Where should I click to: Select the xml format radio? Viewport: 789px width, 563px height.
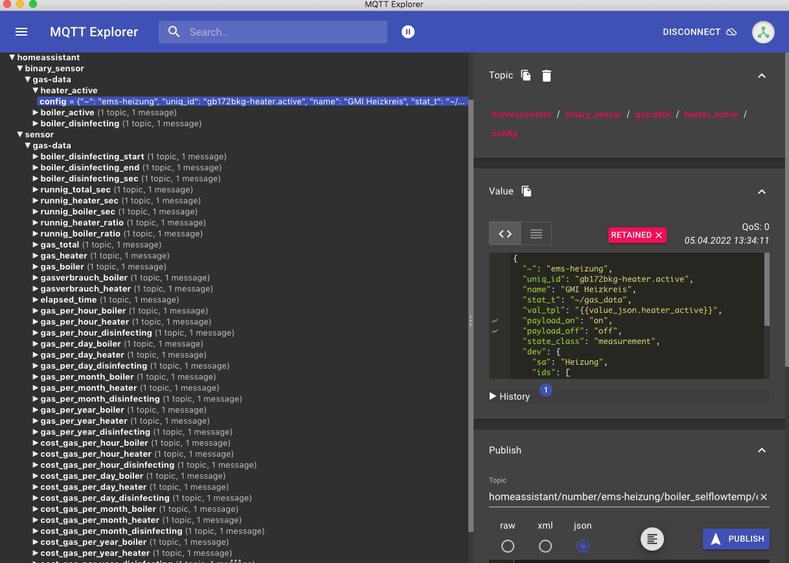coord(545,546)
